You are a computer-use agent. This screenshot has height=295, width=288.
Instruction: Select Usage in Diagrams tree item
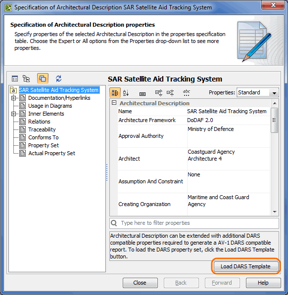tap(50, 106)
